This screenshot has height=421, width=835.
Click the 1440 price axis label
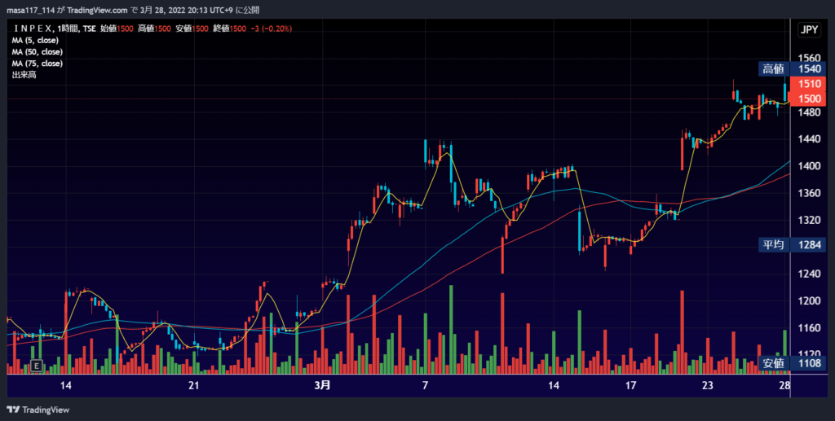[x=809, y=139]
